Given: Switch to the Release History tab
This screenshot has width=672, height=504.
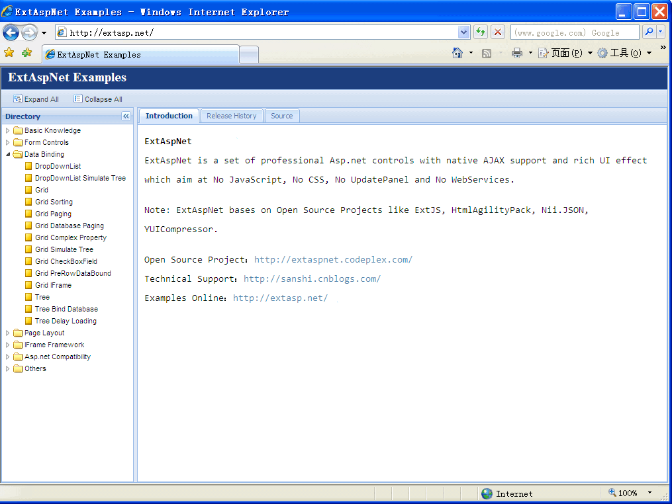Looking at the screenshot, I should pyautogui.click(x=232, y=116).
